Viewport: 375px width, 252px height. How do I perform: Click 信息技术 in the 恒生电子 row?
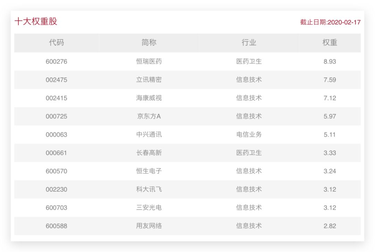(249, 171)
